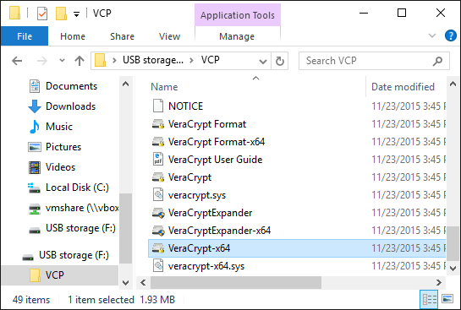The width and height of the screenshot is (461, 310).
Task: Click the refresh button in address bar
Action: tap(279, 61)
